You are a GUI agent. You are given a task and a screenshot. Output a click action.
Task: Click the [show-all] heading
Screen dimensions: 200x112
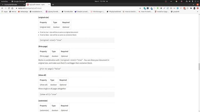(42, 75)
